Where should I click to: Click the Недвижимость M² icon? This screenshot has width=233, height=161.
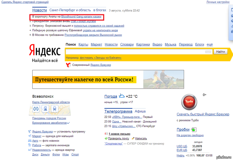pyautogui.click(x=30, y=150)
